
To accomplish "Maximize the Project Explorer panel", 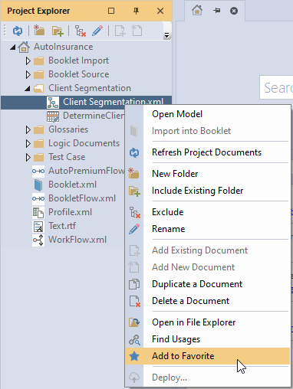I will (x=111, y=11).
